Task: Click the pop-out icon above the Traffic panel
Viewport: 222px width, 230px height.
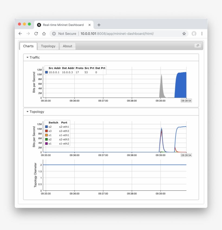Action: point(197,46)
